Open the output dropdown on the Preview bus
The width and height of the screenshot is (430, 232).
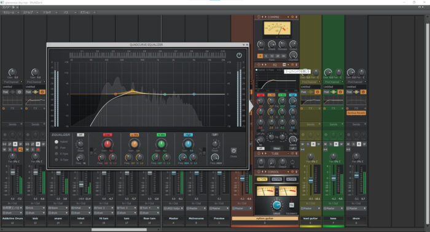[x=219, y=208]
